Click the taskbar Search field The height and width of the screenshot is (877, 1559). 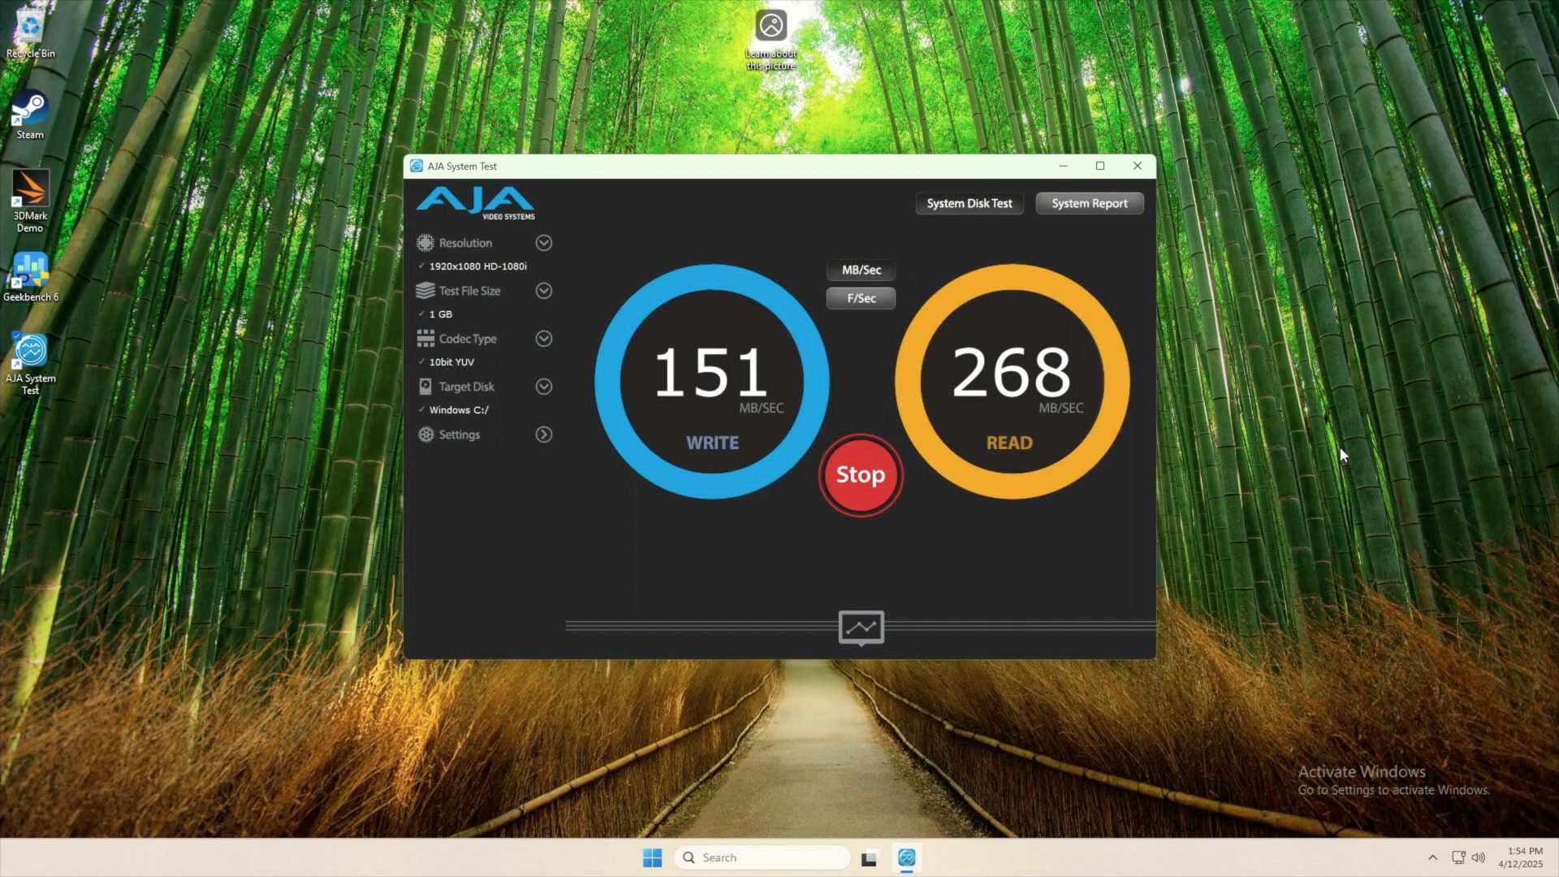(x=763, y=858)
